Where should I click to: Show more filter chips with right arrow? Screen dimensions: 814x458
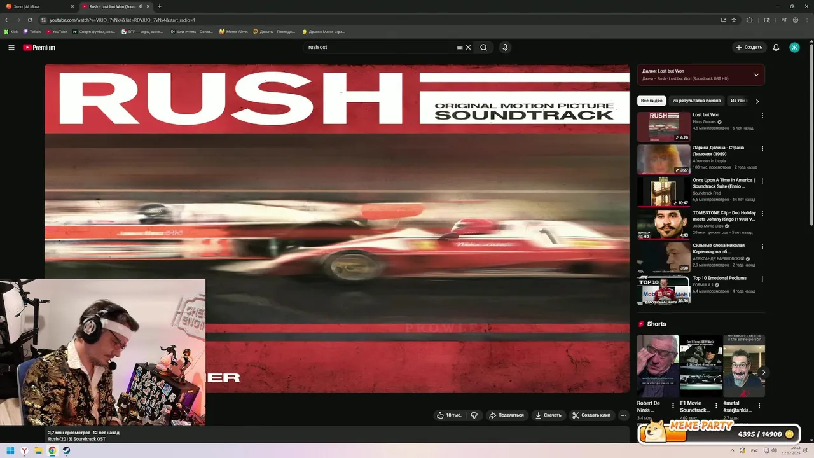757,101
